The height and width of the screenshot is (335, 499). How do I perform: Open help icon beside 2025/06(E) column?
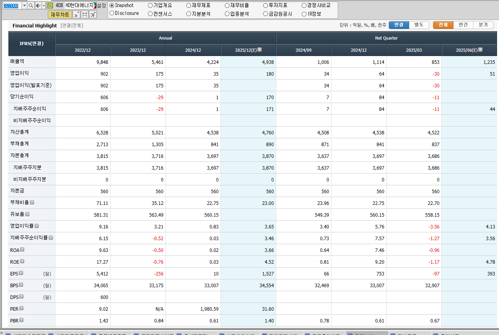[x=481, y=50]
